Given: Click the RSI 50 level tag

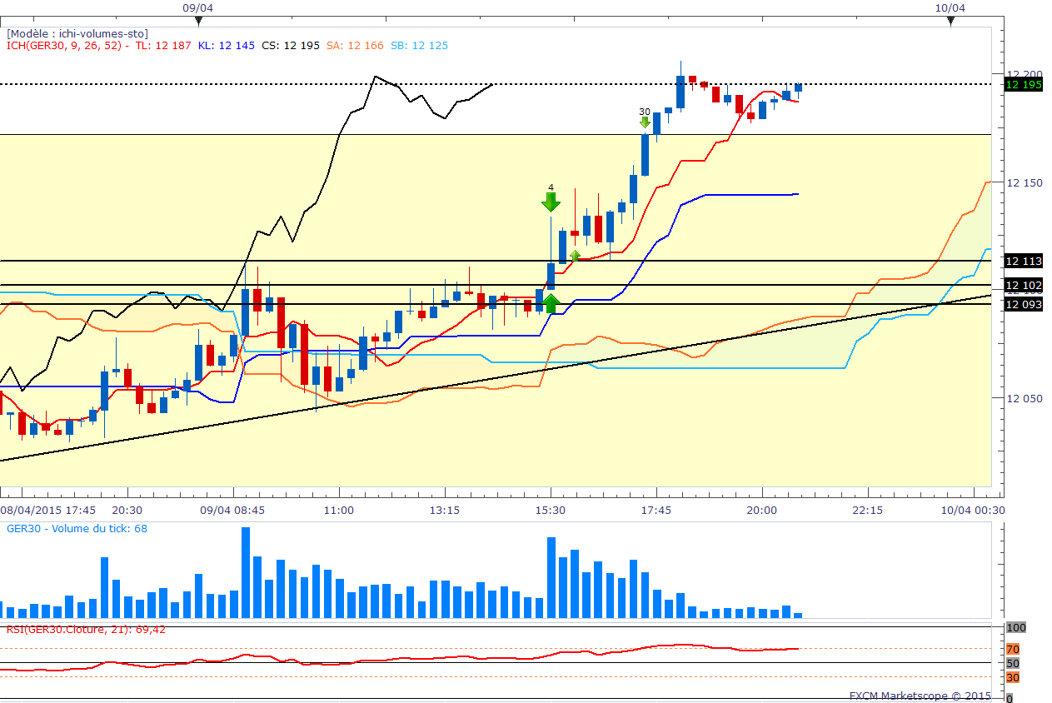Looking at the screenshot, I should click(1013, 663).
